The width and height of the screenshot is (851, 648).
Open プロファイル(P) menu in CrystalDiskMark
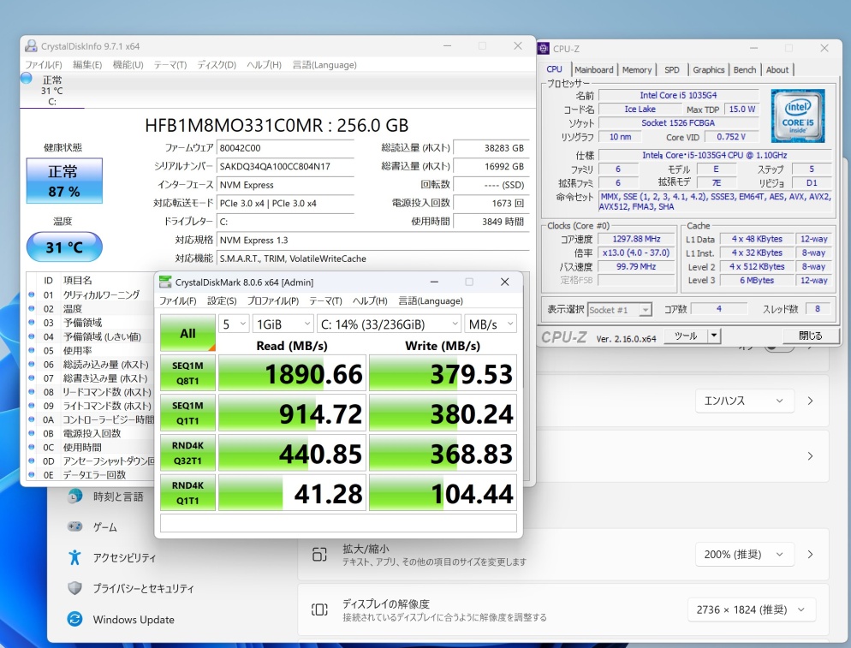[x=272, y=301]
